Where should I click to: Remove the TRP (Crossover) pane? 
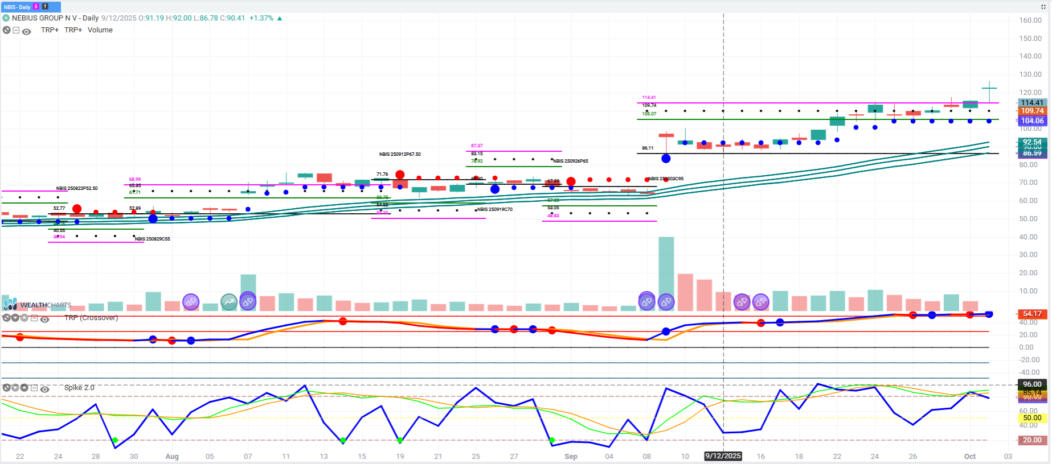(x=6, y=318)
